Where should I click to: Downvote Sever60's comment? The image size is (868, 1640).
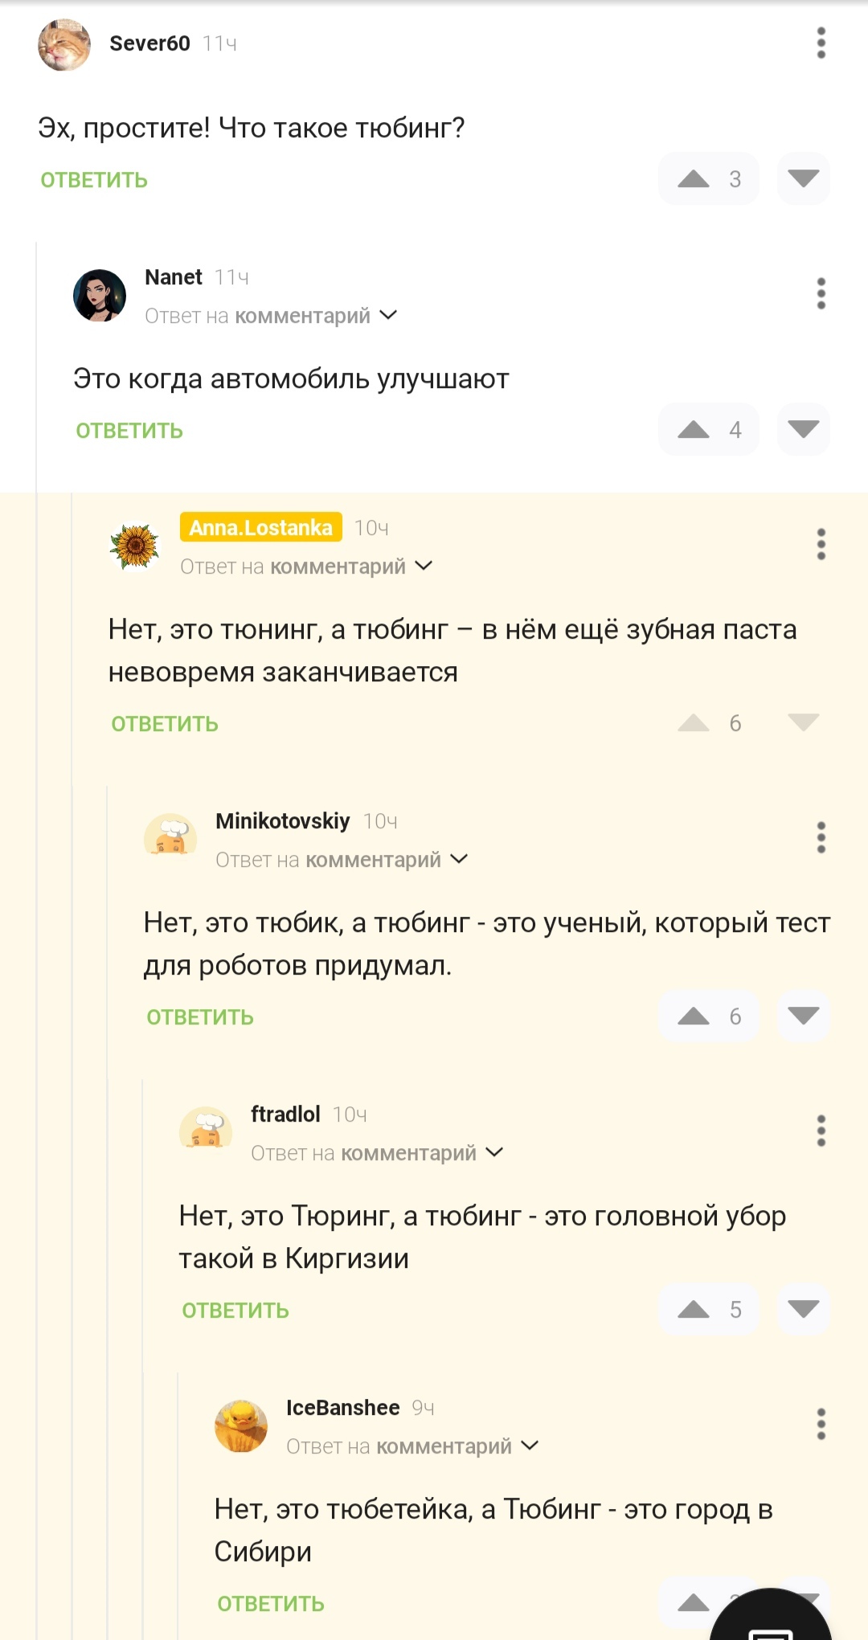[803, 179]
